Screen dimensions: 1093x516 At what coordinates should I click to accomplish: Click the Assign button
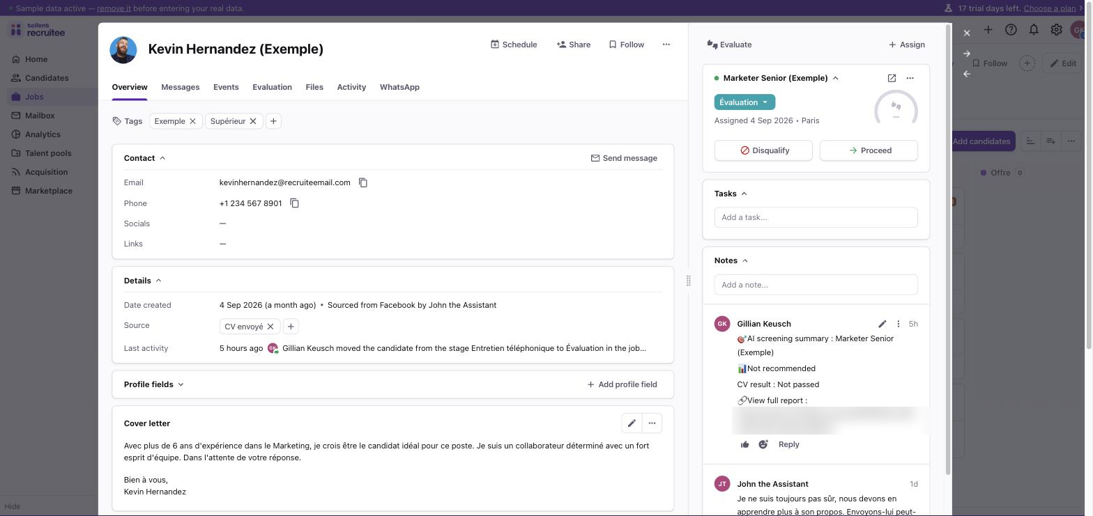[907, 45]
